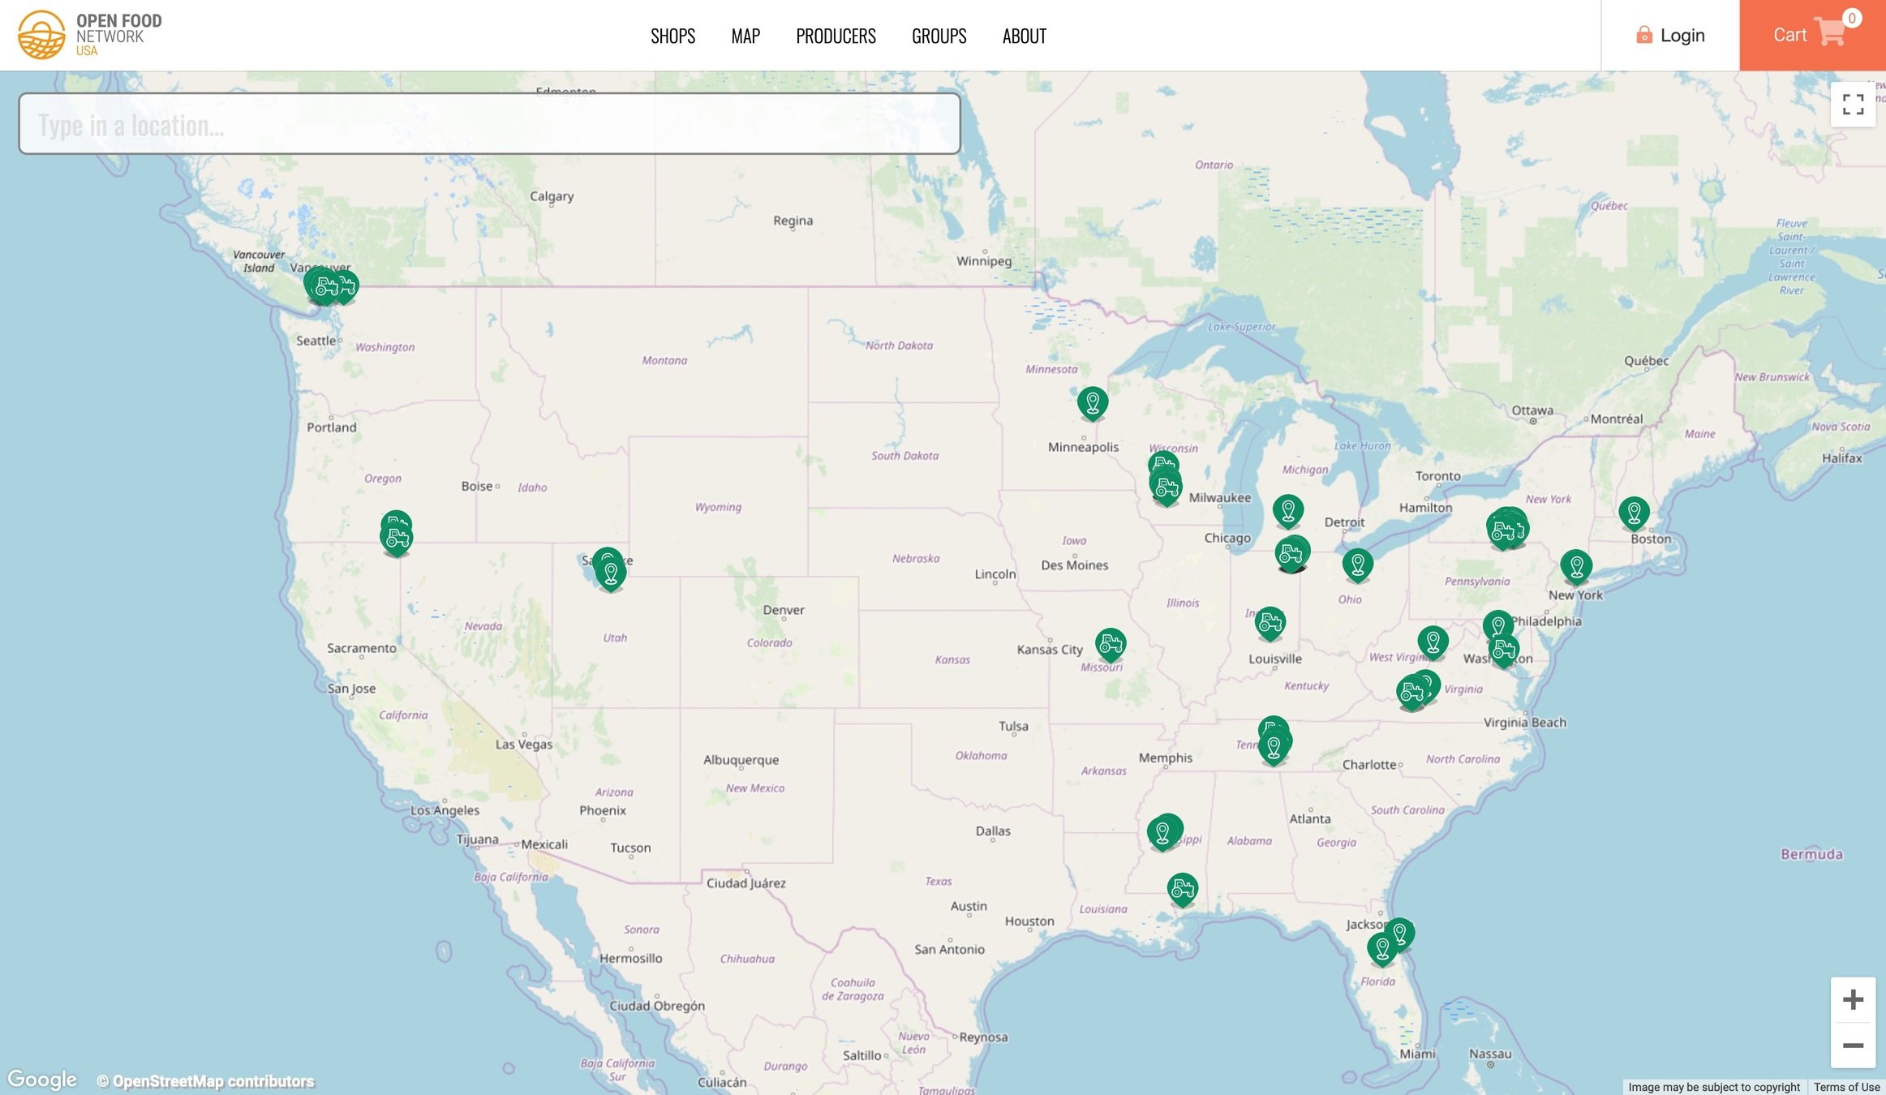Click the pin marker in West Virginia

click(1433, 642)
